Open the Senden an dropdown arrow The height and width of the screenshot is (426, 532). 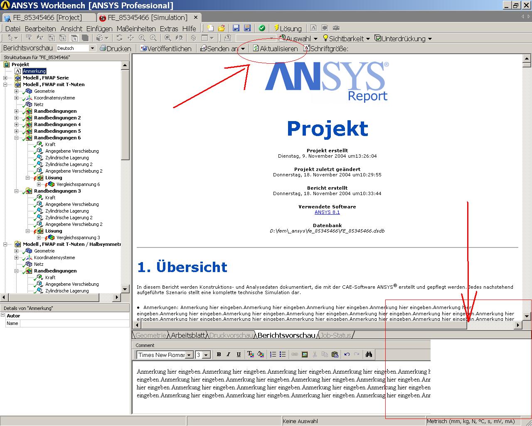point(243,49)
